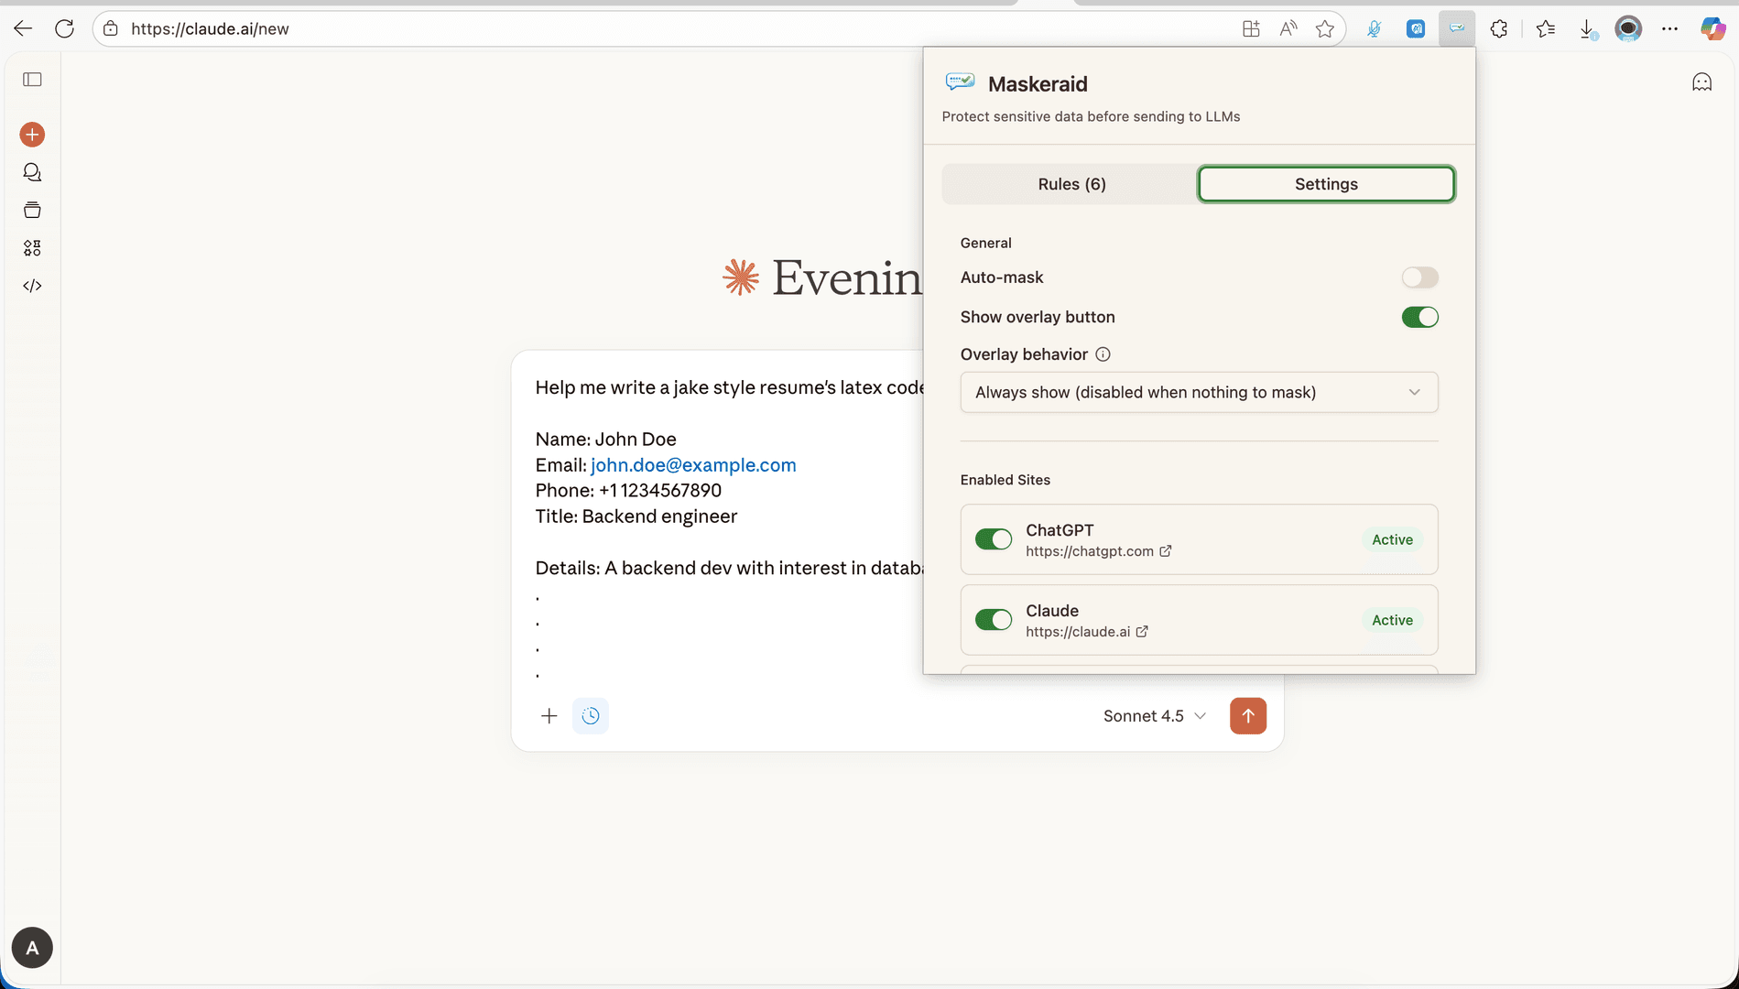Click the plus attachment icon in composer

549,716
